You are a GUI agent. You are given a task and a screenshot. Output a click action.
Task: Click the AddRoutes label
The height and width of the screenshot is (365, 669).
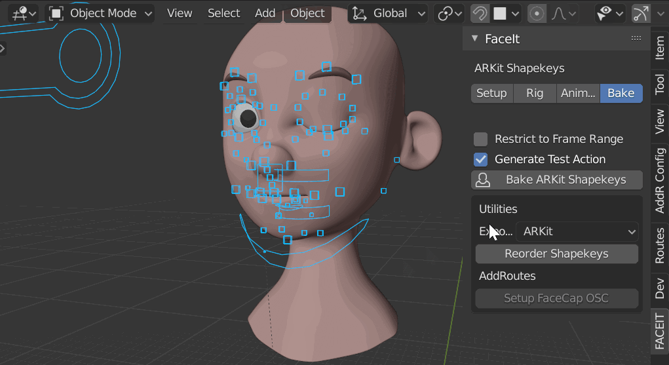tap(507, 276)
